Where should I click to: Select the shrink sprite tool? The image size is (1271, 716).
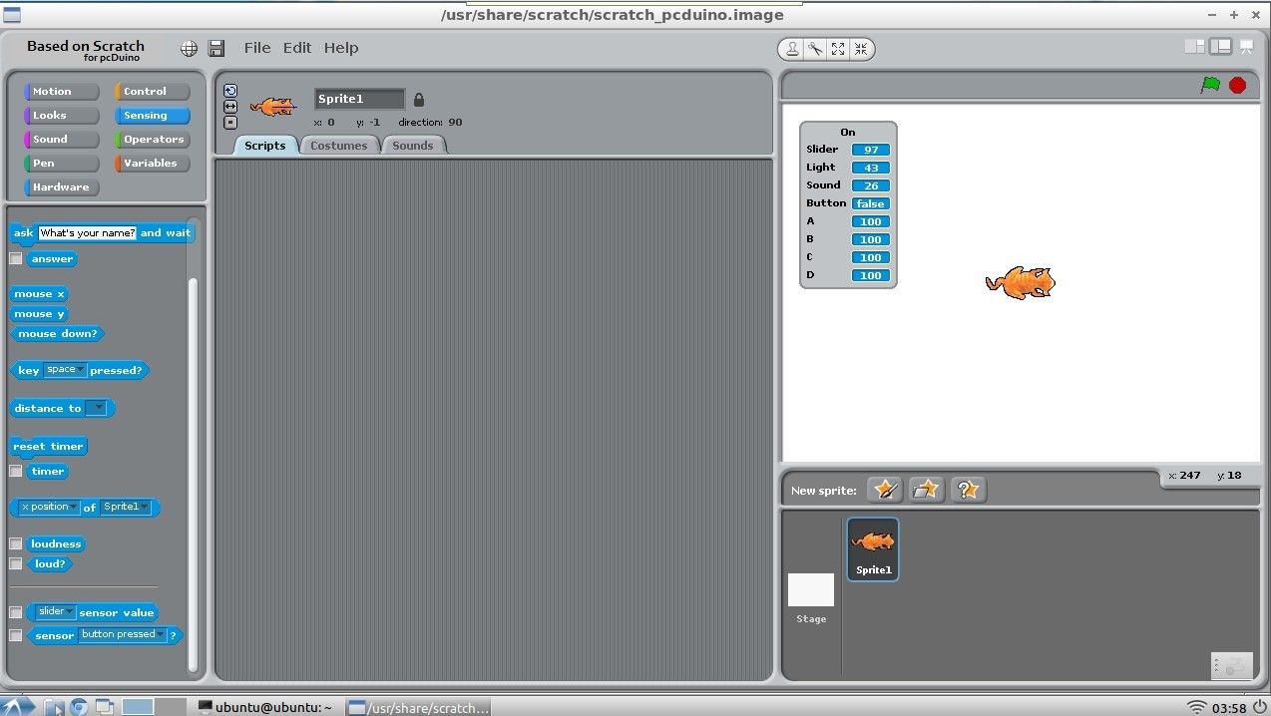click(860, 48)
